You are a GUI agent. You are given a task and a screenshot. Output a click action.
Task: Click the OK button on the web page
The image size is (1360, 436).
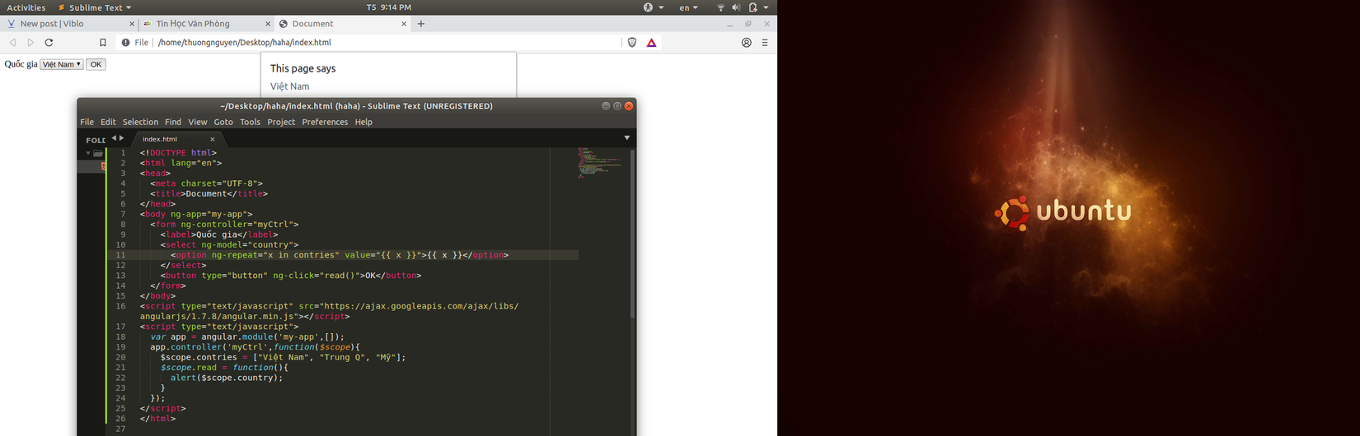click(x=96, y=64)
